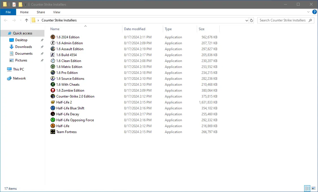
Task: Click the 1.6 2024 Edition file icon
Action: pos(53,37)
